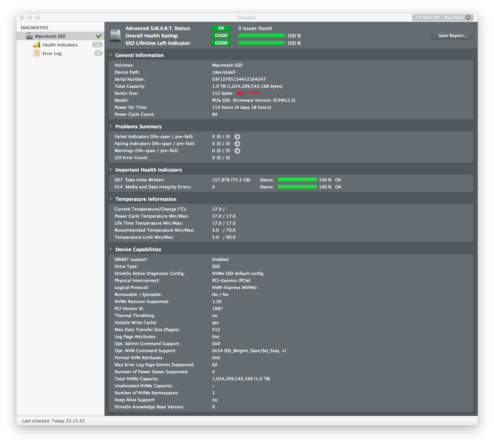Collapse the Problems Summary section
494x445 pixels.
[111, 127]
